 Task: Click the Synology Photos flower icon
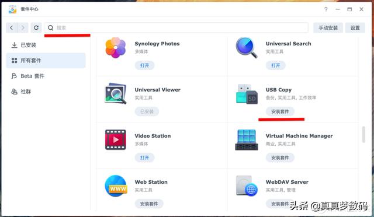pos(116,48)
